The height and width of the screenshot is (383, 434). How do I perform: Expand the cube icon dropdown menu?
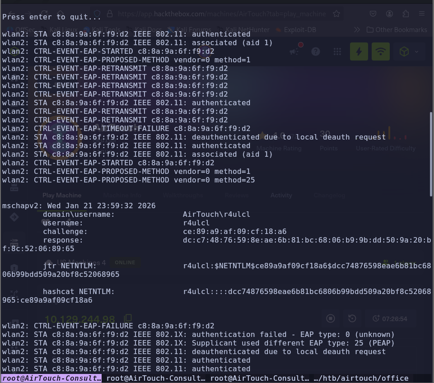(409, 51)
